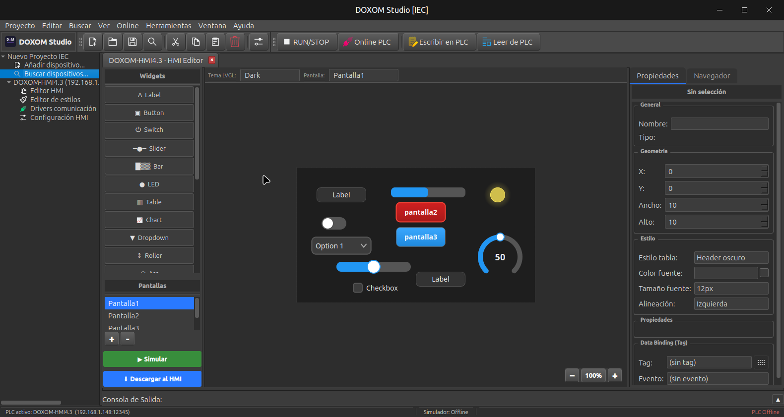Switch to the Navegador tab
Image resolution: width=784 pixels, height=417 pixels.
(x=712, y=76)
